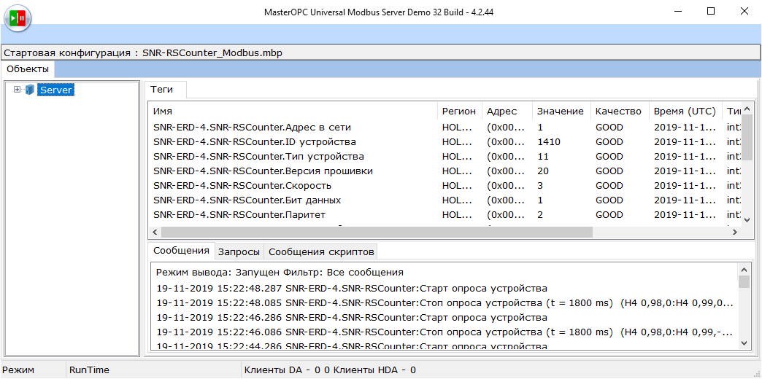Switch to Сообщения скриптов tab
The width and height of the screenshot is (762, 379).
click(321, 251)
